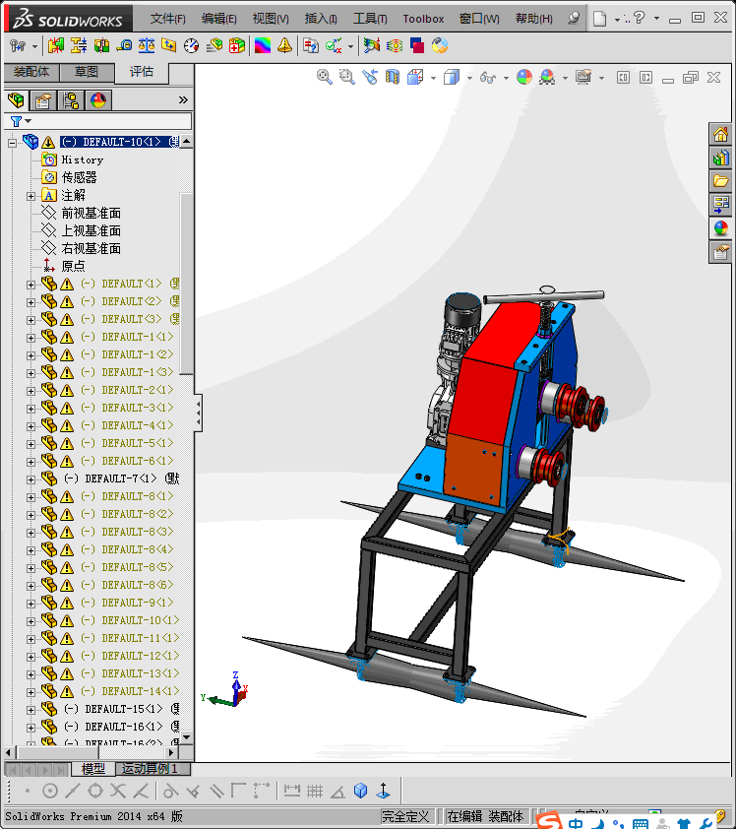Switch to PropertyManager tab icon
The image size is (736, 829).
click(x=42, y=99)
